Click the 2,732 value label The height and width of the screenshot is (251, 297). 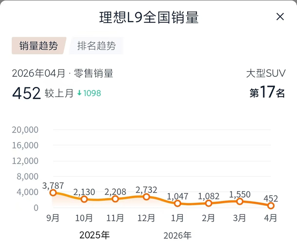click(146, 190)
